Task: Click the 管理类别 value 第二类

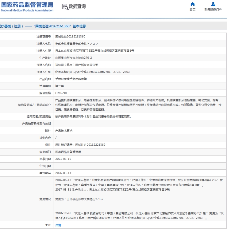Action: [59, 86]
